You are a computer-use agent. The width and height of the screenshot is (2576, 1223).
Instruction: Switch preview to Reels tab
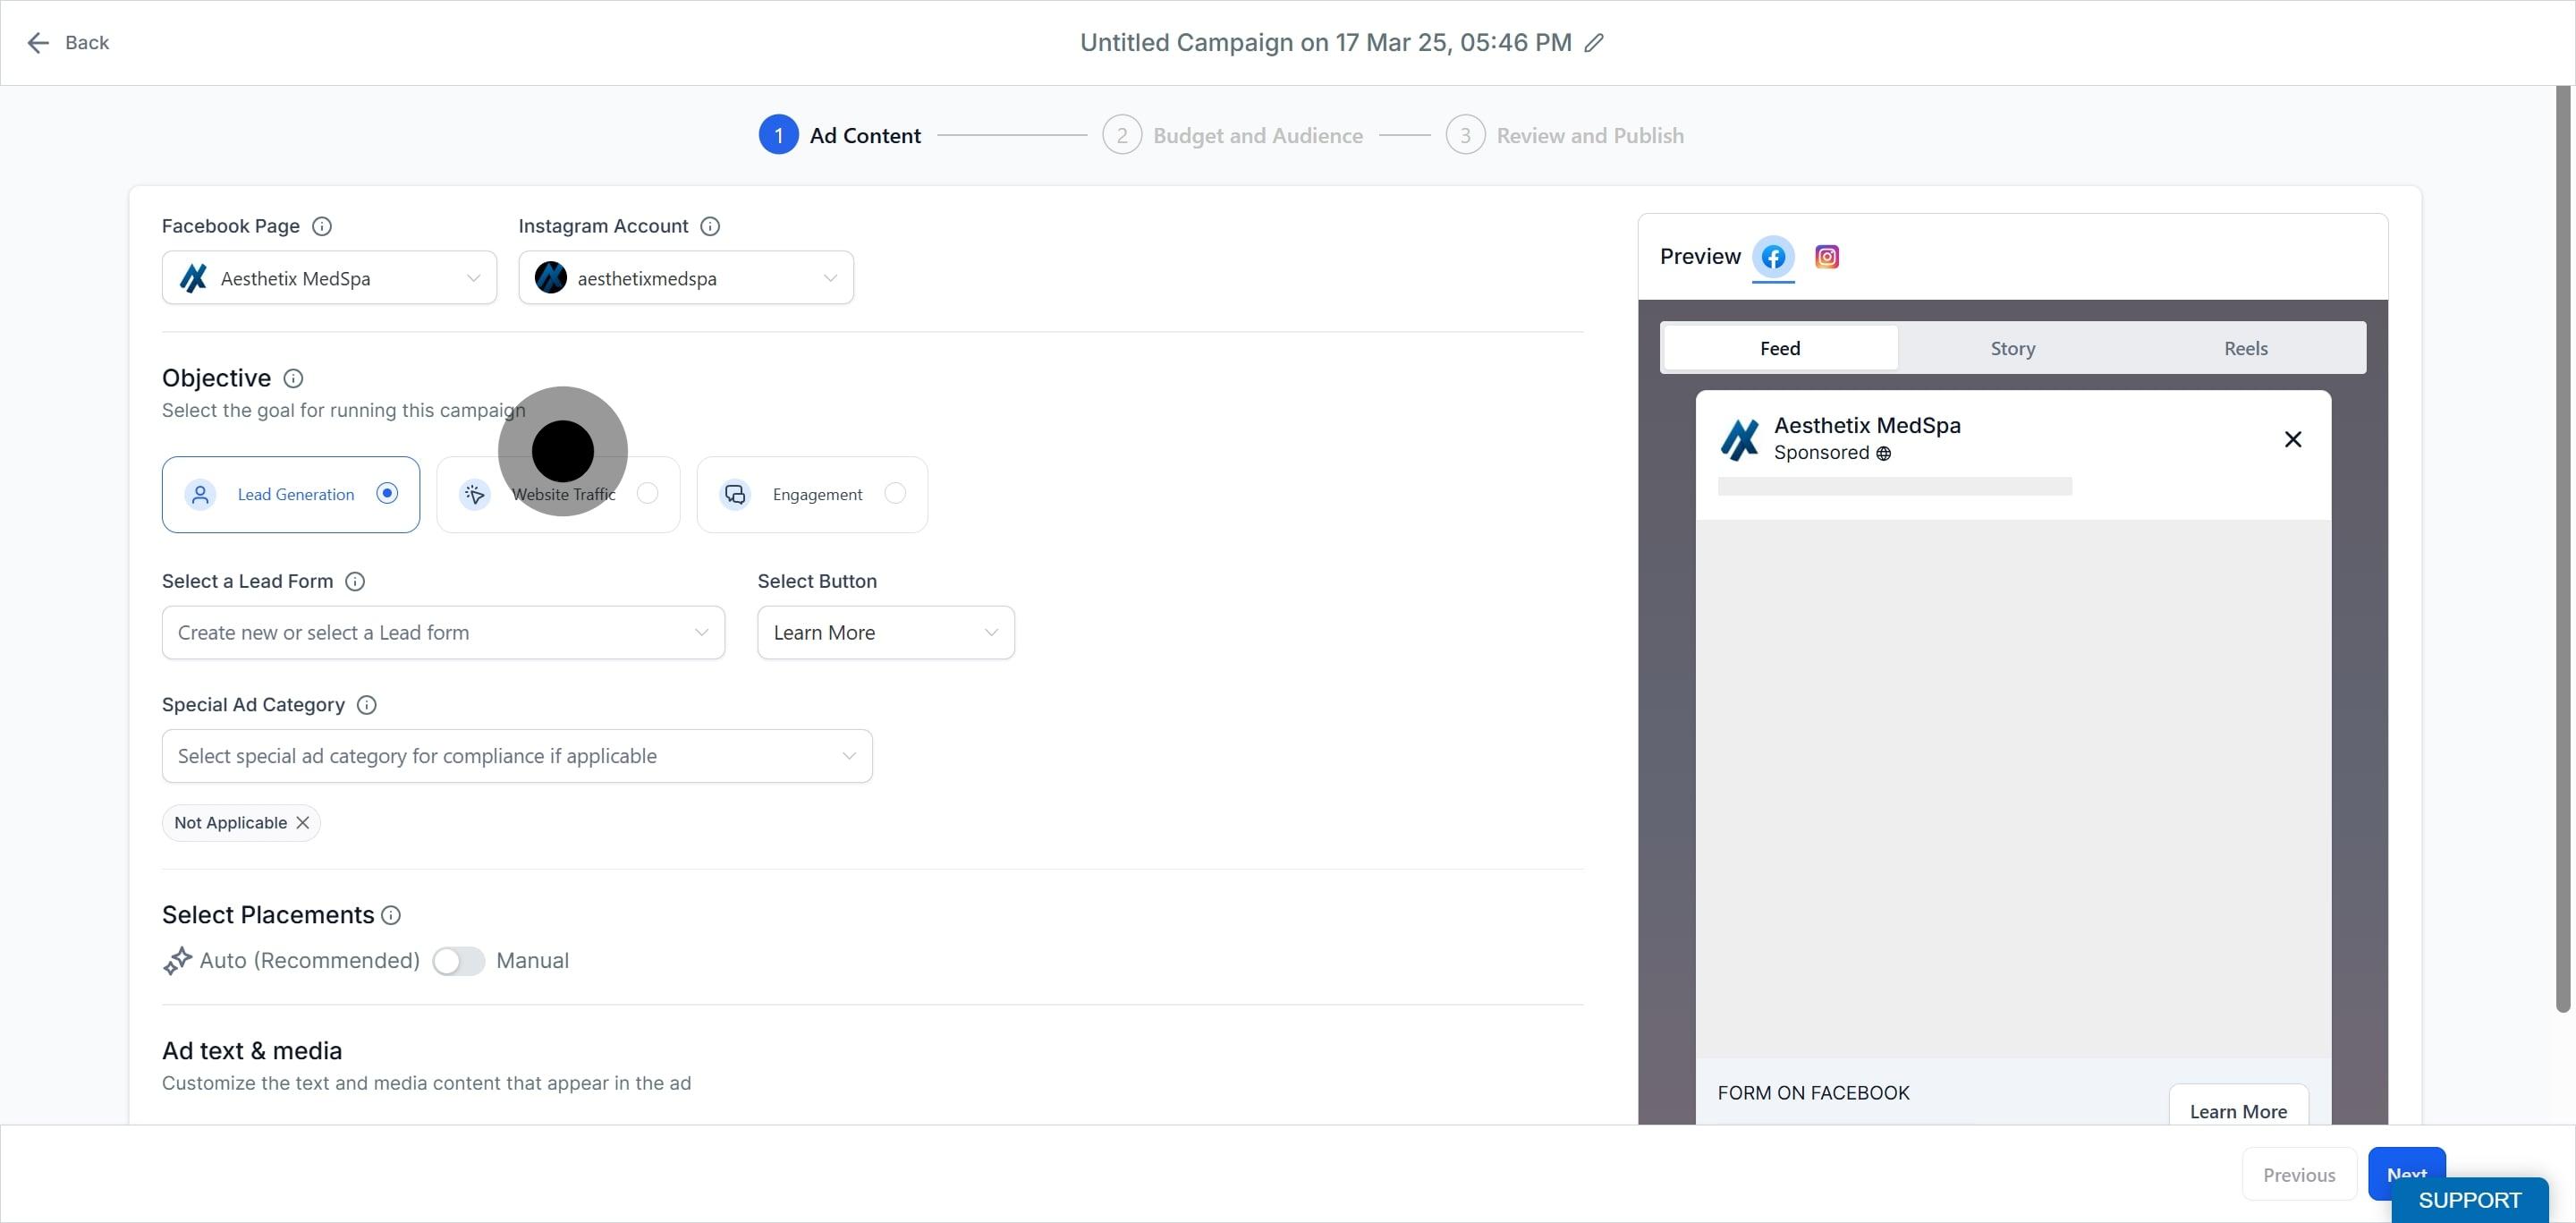pyautogui.click(x=2246, y=348)
